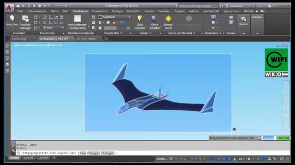295x165 pixels.
Task: Click the create camera icon
Action: pyautogui.click(x=231, y=17)
